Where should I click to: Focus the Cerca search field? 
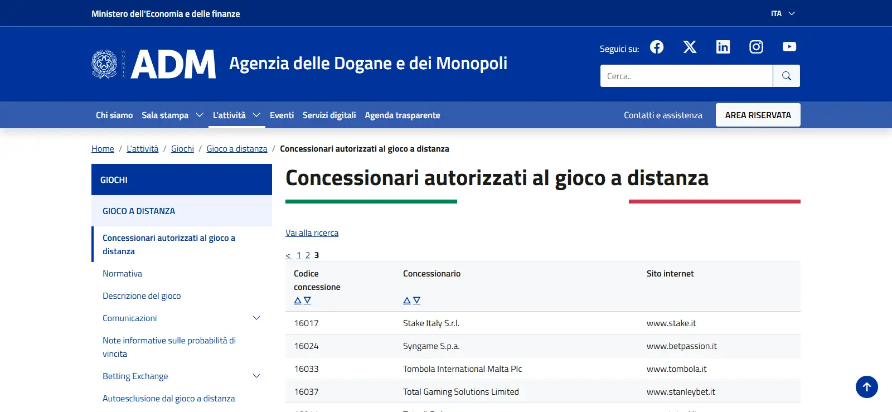coord(686,76)
